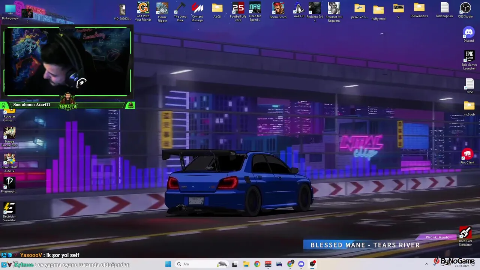This screenshot has height=270, width=480.
Task: Launch the Boom Beach shortcut
Action: click(278, 11)
